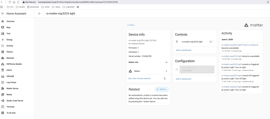Click the Add to... button in Related
Image resolution: width=270 pixels, height=119 pixels.
(162, 89)
